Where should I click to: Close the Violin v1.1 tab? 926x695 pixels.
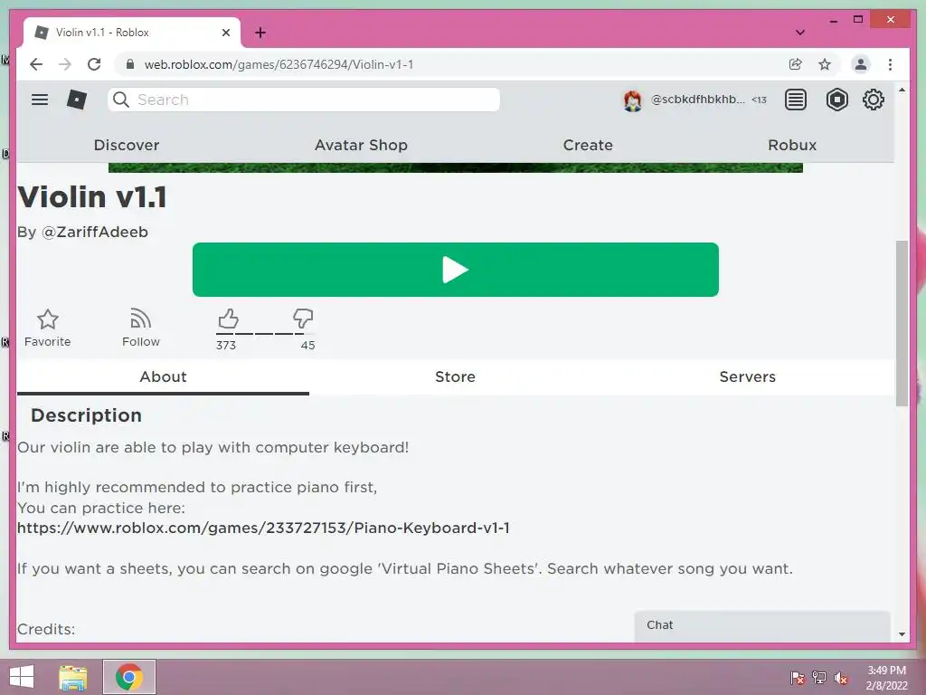[x=225, y=33]
